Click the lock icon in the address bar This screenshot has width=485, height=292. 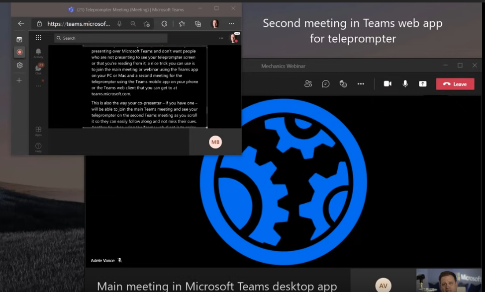pyautogui.click(x=39, y=24)
